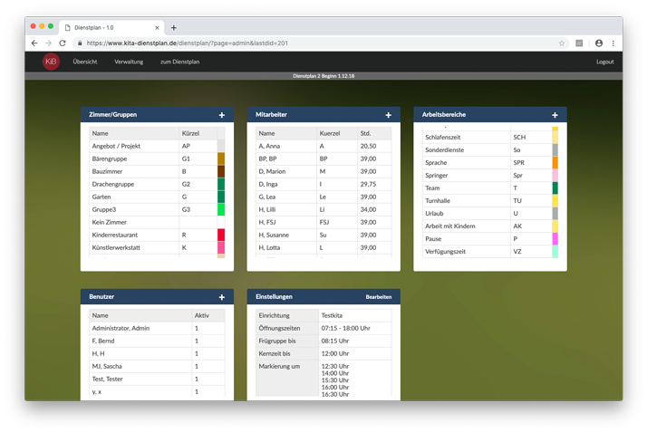Open browser three-dot menu
Screen dimensions: 647x433
[613, 43]
